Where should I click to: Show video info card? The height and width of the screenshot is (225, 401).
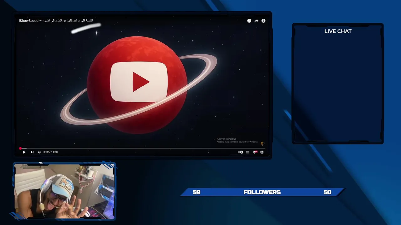tap(263, 21)
